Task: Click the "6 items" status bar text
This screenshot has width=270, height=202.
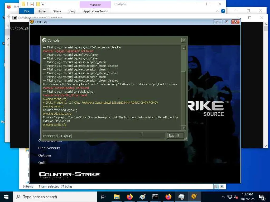Action: pos(28,186)
